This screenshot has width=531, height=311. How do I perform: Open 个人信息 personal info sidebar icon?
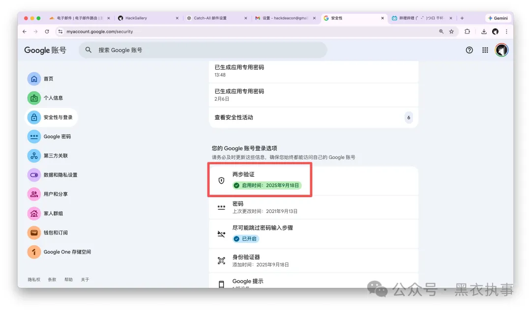[34, 98]
